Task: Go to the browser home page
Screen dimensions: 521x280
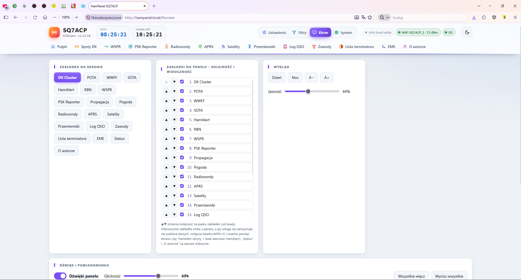Action: pyautogui.click(x=45, y=17)
